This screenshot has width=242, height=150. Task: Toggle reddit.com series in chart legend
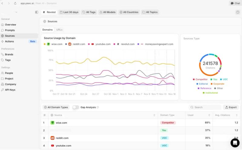(75, 44)
